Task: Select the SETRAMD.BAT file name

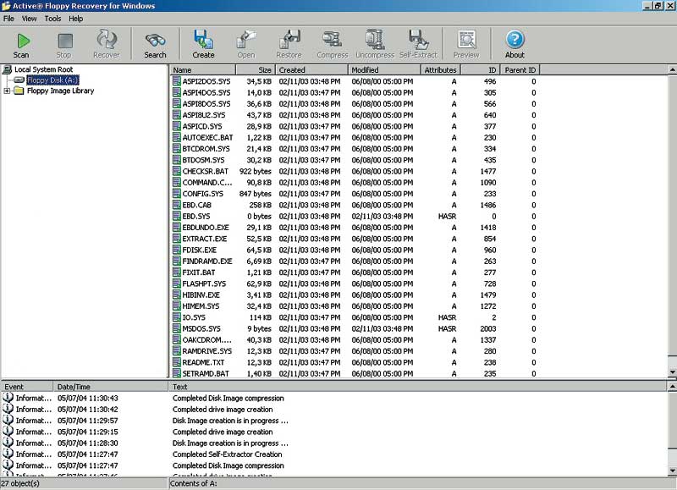Action: (x=206, y=373)
